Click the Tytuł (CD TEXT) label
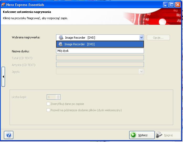This screenshot has width=183, height=142. 22,58
